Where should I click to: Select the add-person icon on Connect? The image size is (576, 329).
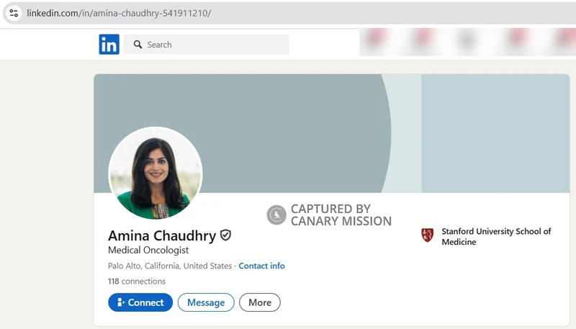point(121,302)
